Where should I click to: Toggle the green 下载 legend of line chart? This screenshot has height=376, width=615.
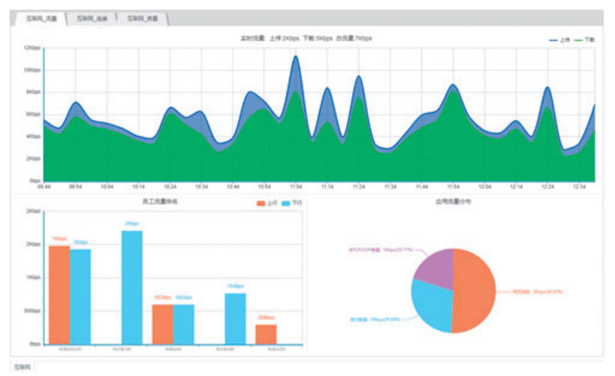(x=584, y=40)
